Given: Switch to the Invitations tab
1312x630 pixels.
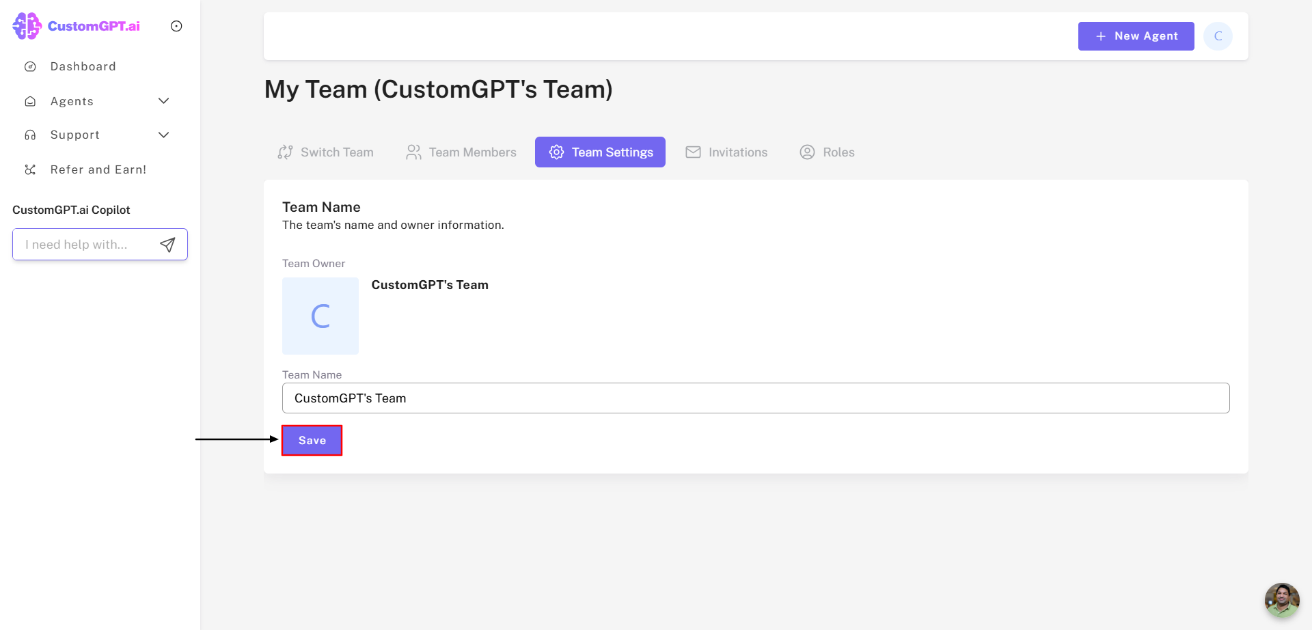Looking at the screenshot, I should coord(726,152).
